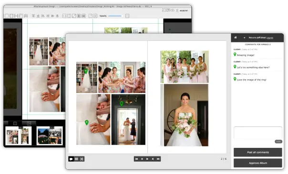288x174 pixels.
Task: Click the stacked rows icon in design toolbar
Action: pyautogui.click(x=83, y=16)
